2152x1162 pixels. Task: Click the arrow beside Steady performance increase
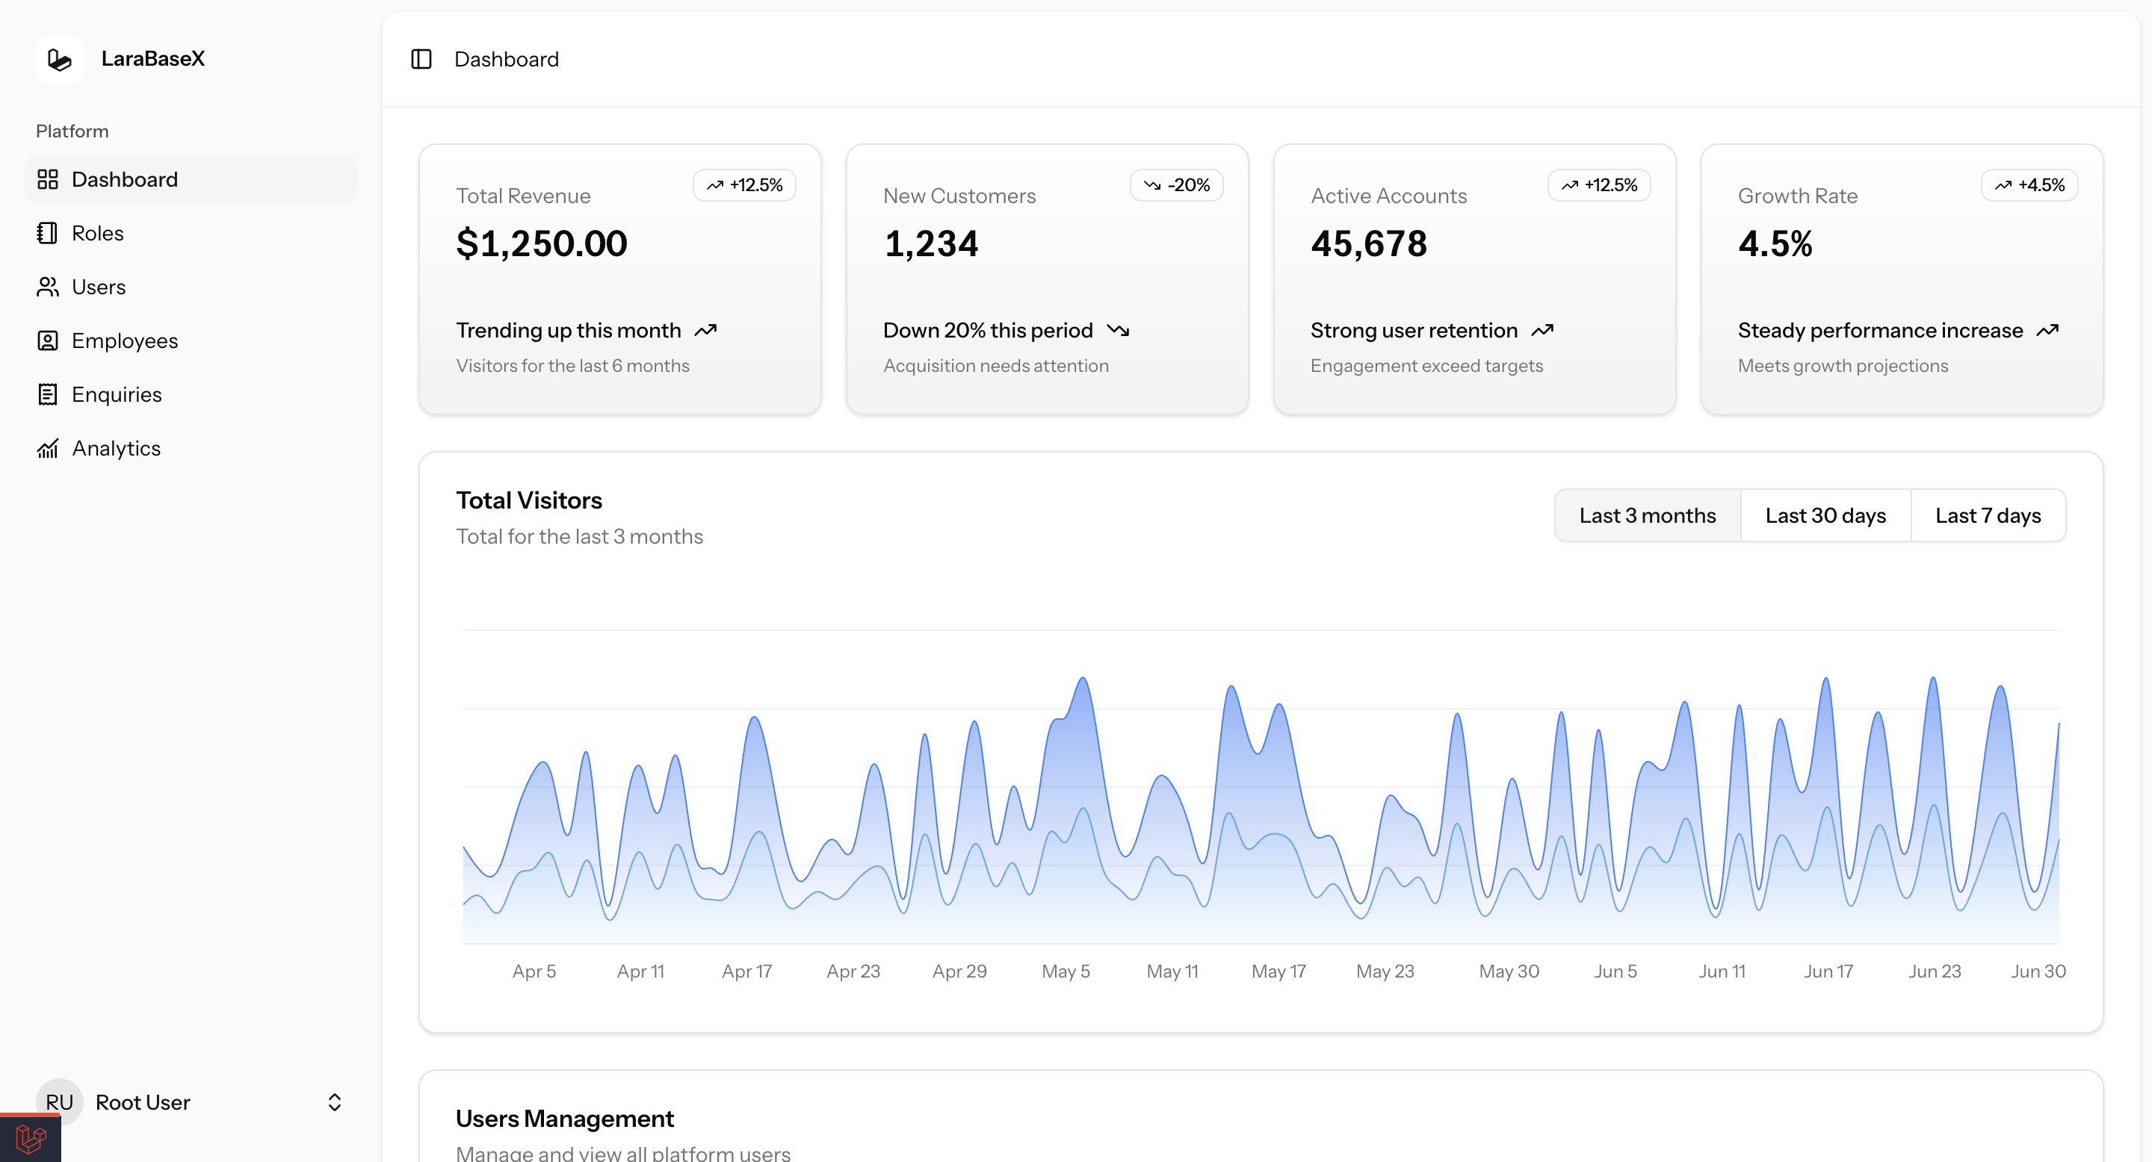click(x=2047, y=331)
